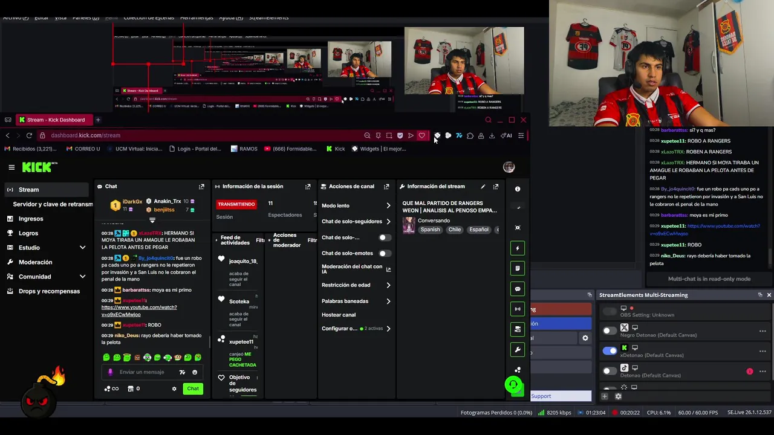This screenshot has width=774, height=435.
Task: Enable Detonao TikTok stream output
Action: tap(610, 371)
